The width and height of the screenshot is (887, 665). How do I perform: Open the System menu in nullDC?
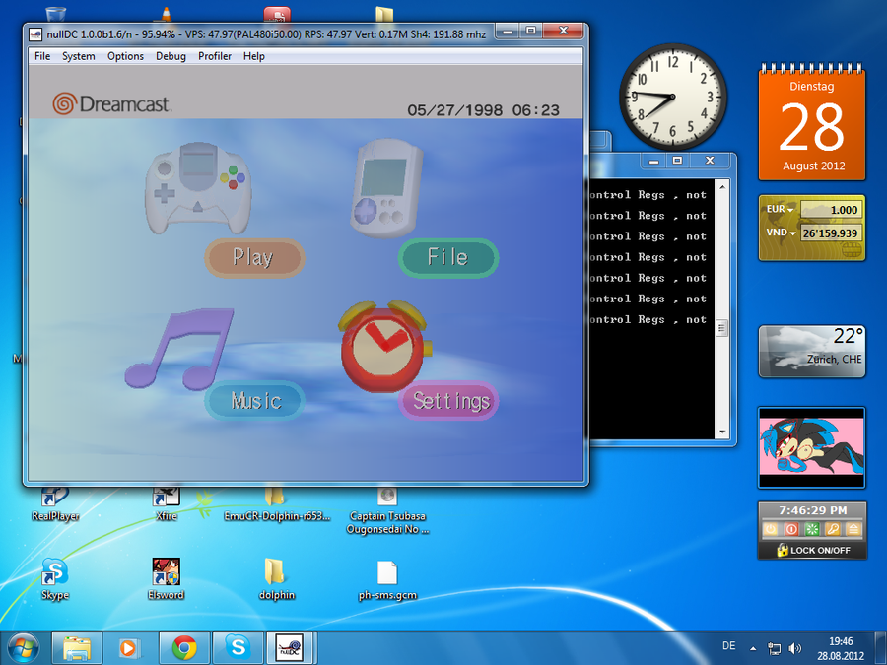click(78, 56)
